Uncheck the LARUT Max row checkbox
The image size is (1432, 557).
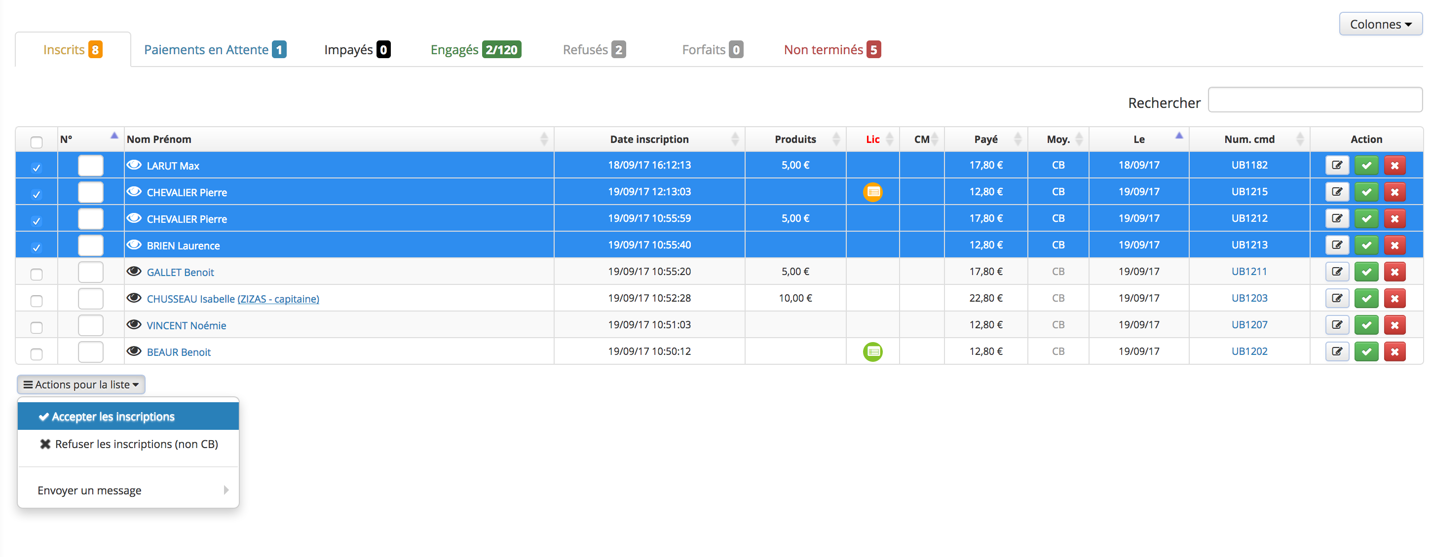pos(36,168)
